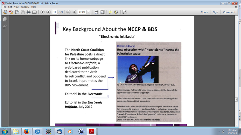Image resolution: width=241 pixels, height=135 pixels.
Task: Click the total page count '/ 23'
Action: pos(61,12)
